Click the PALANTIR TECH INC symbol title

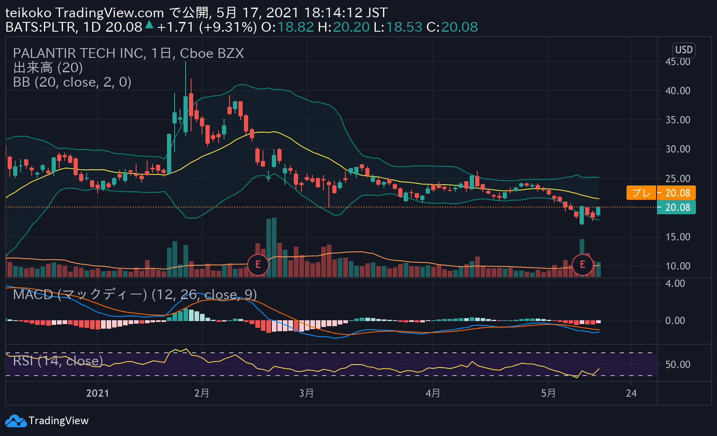[x=129, y=53]
